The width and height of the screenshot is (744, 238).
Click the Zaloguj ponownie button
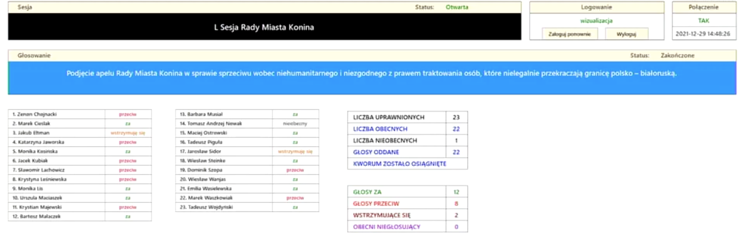[x=569, y=34]
